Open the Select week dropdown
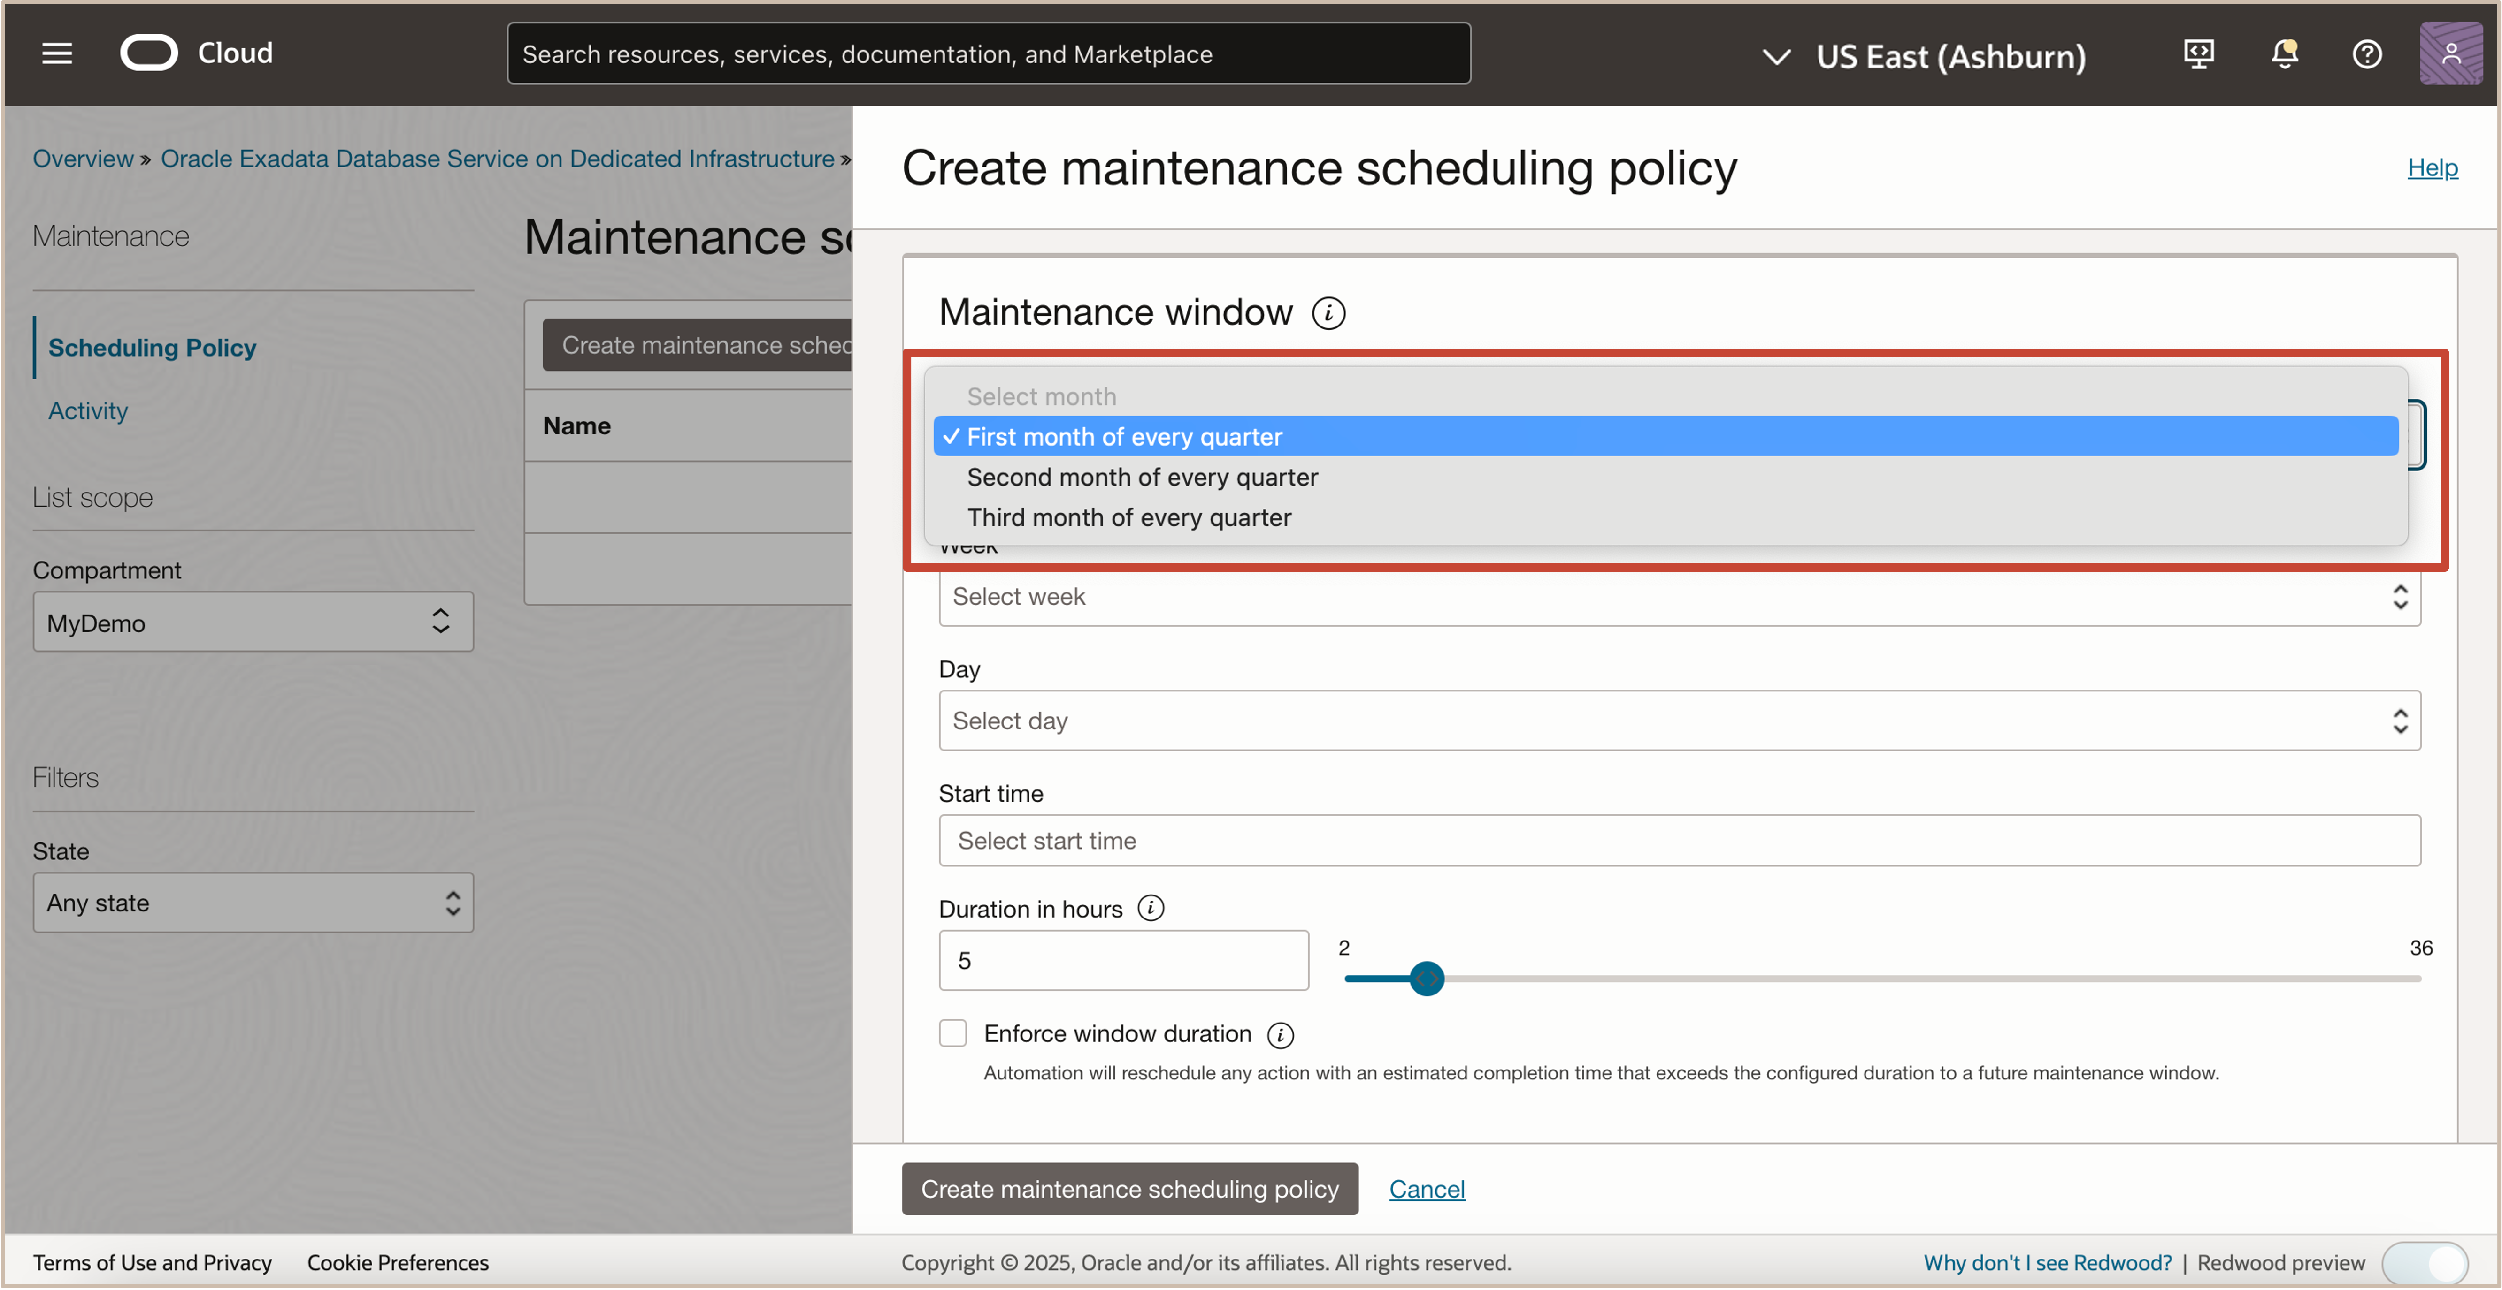Screen dimensions: 2502x1290 (x=1678, y=596)
